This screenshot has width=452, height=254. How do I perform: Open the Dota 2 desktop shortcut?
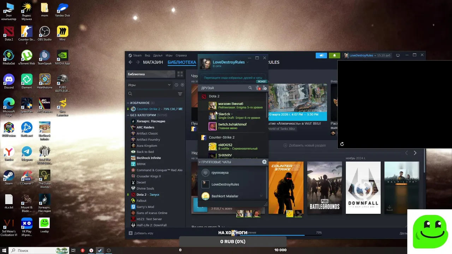[9, 33]
